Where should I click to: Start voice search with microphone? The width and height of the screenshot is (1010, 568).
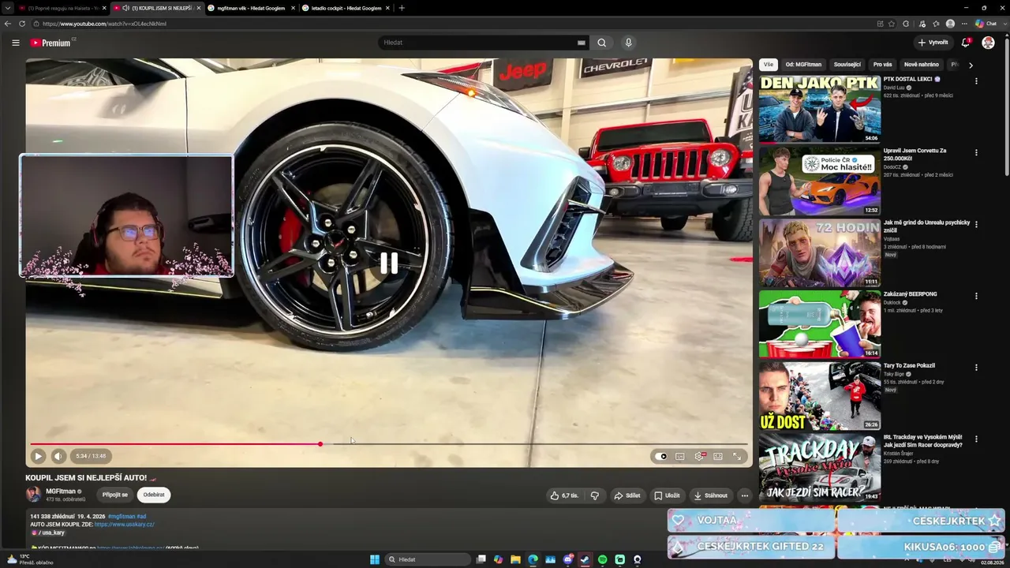pos(628,43)
